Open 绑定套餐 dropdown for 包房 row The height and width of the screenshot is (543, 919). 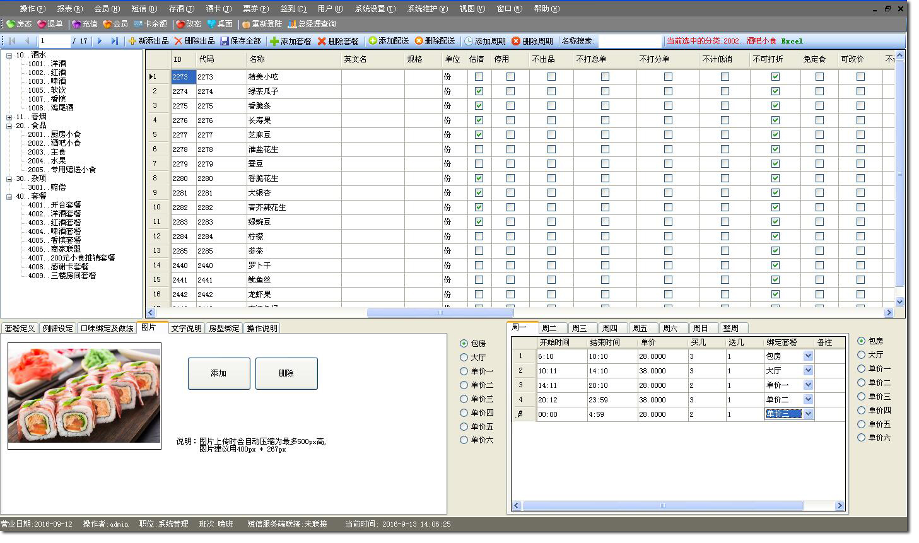tap(808, 356)
